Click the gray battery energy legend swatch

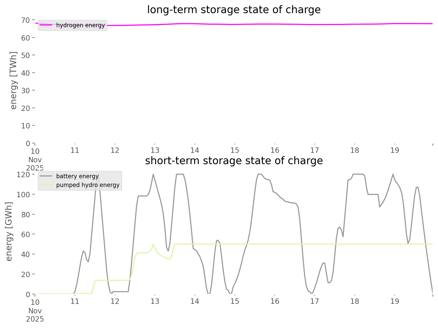click(x=46, y=176)
